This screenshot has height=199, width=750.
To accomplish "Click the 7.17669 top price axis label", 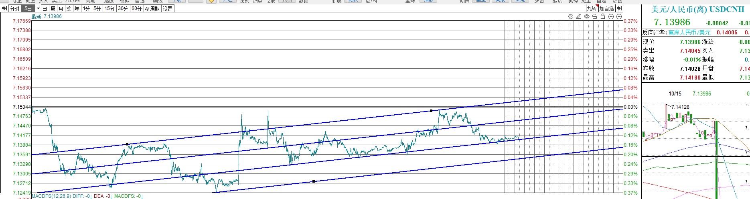I will 22,21.
